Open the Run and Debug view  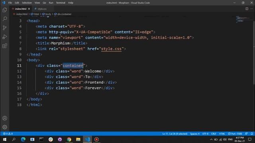5,37
